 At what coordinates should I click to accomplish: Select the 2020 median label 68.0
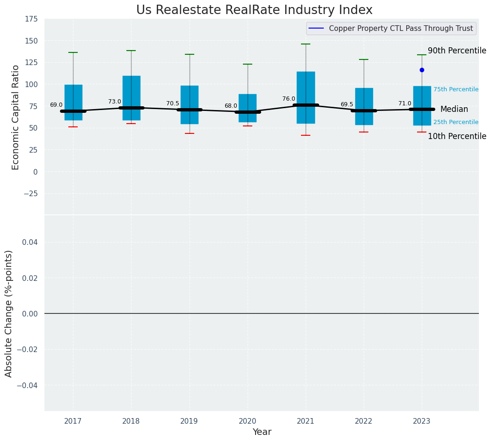tap(231, 106)
